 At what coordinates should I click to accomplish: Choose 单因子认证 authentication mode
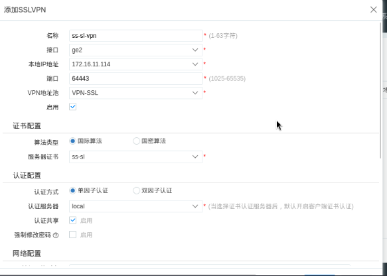click(x=72, y=190)
